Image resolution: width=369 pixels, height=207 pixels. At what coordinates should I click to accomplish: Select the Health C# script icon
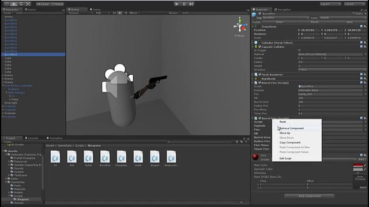(138, 157)
